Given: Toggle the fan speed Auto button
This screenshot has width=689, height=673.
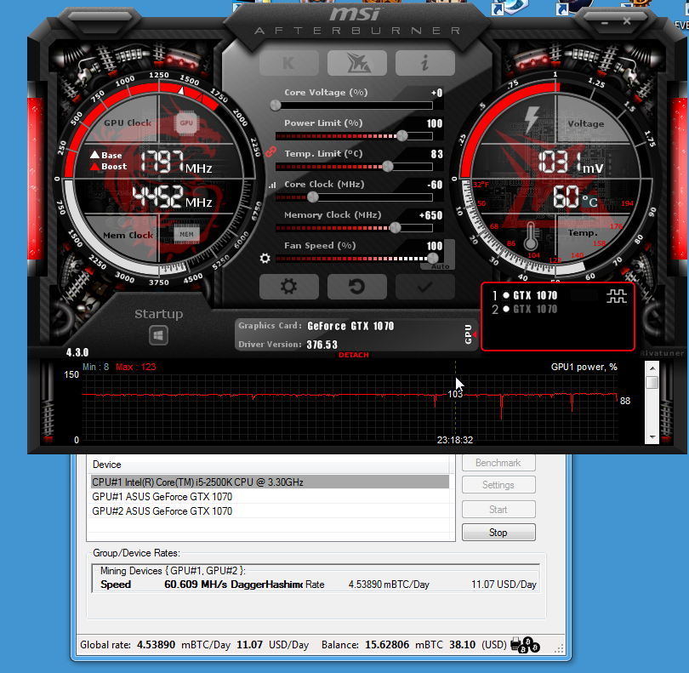Looking at the screenshot, I should point(441,266).
